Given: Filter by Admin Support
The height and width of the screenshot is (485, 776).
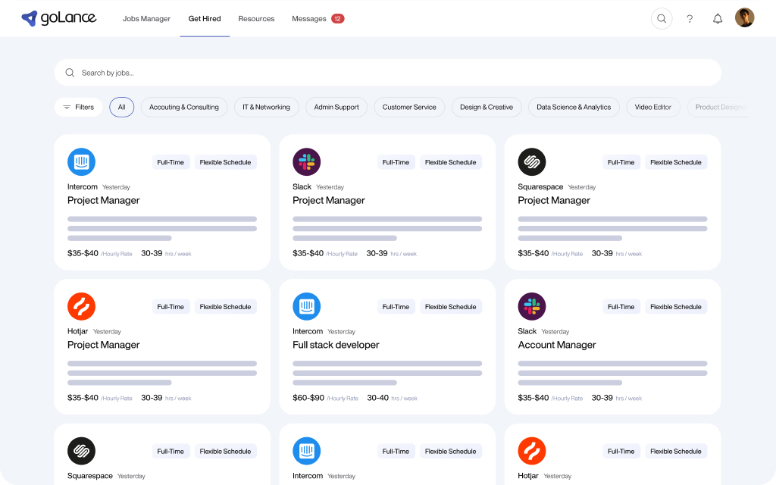Looking at the screenshot, I should [x=336, y=107].
